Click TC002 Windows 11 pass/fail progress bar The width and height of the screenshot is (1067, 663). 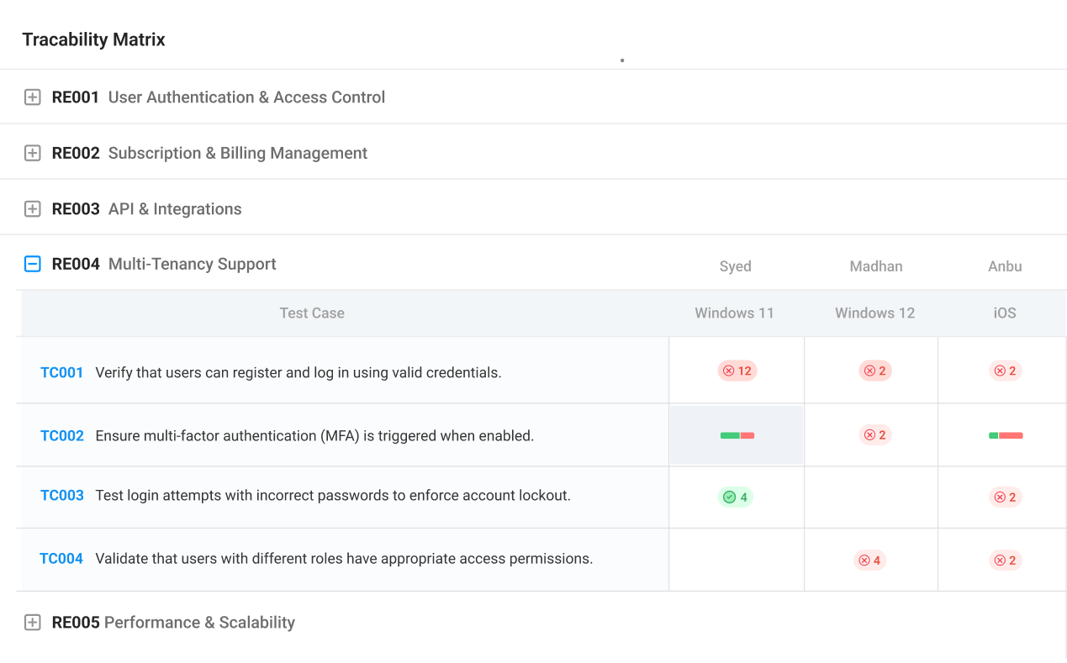pos(737,435)
